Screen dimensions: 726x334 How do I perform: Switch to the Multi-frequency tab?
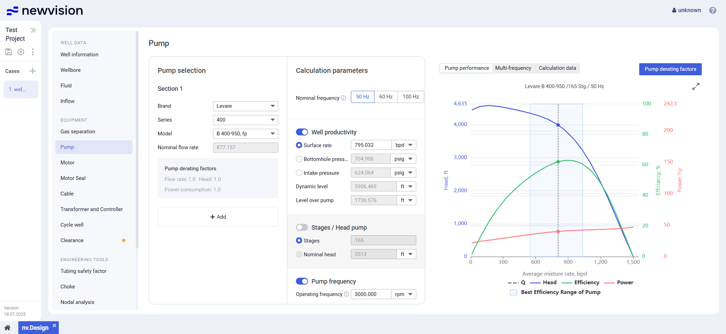[513, 68]
